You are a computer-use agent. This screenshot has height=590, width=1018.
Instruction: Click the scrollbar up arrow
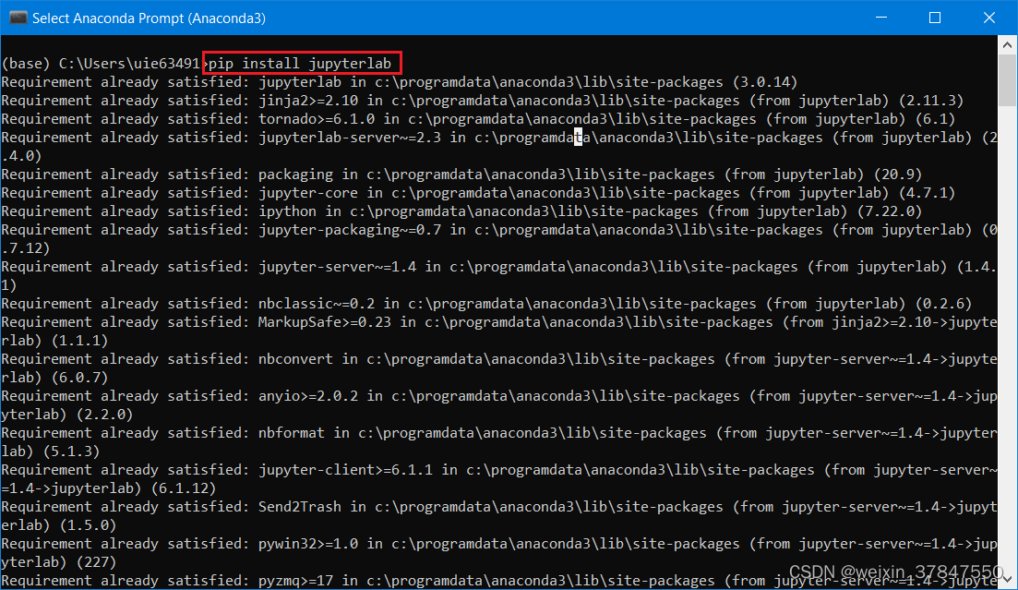click(1007, 43)
